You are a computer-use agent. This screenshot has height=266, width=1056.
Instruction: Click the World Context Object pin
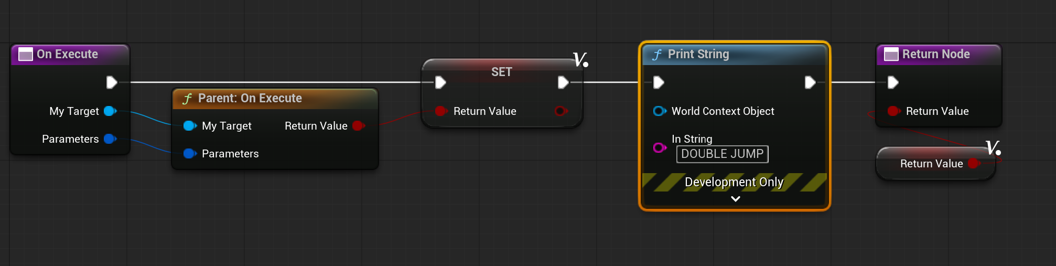coord(660,111)
